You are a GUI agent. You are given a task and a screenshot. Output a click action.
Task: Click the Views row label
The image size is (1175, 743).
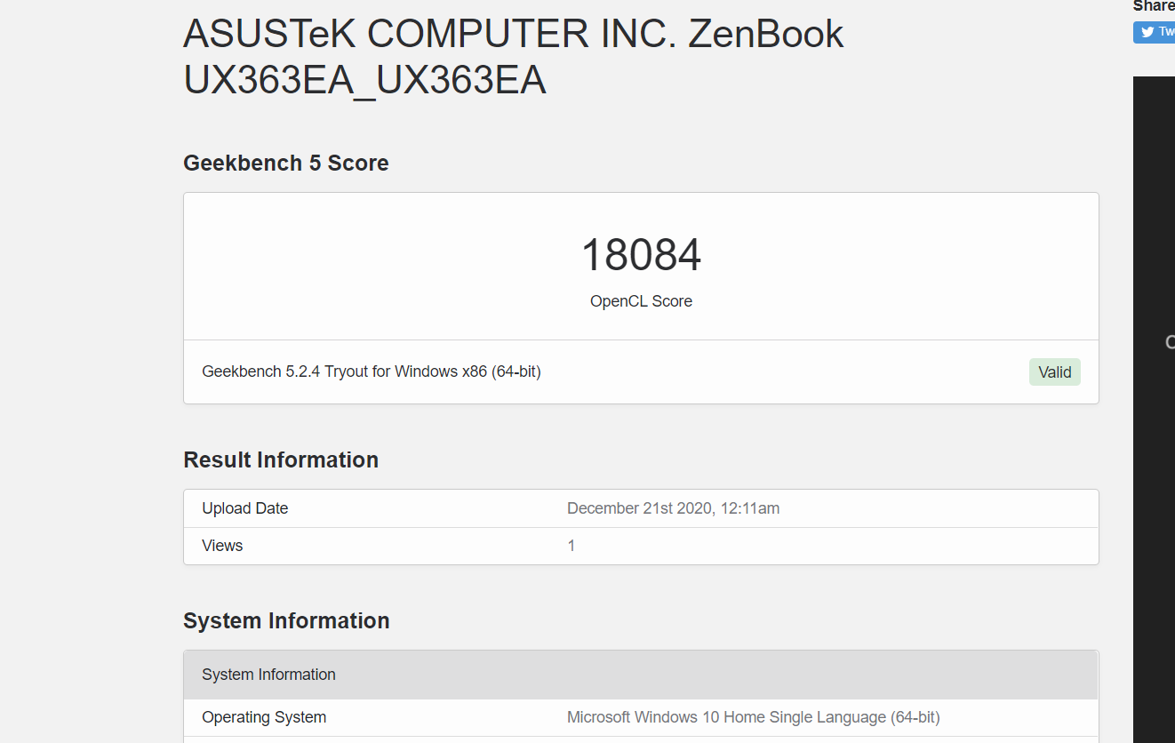click(222, 546)
